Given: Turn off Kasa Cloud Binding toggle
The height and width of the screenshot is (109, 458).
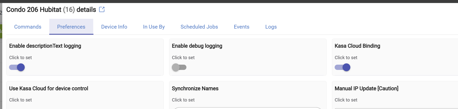Looking at the screenshot, I should pyautogui.click(x=342, y=67).
